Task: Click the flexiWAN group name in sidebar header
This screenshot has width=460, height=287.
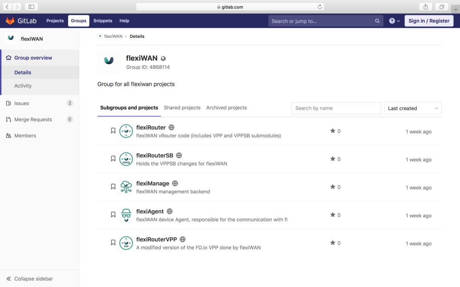Action: point(32,39)
